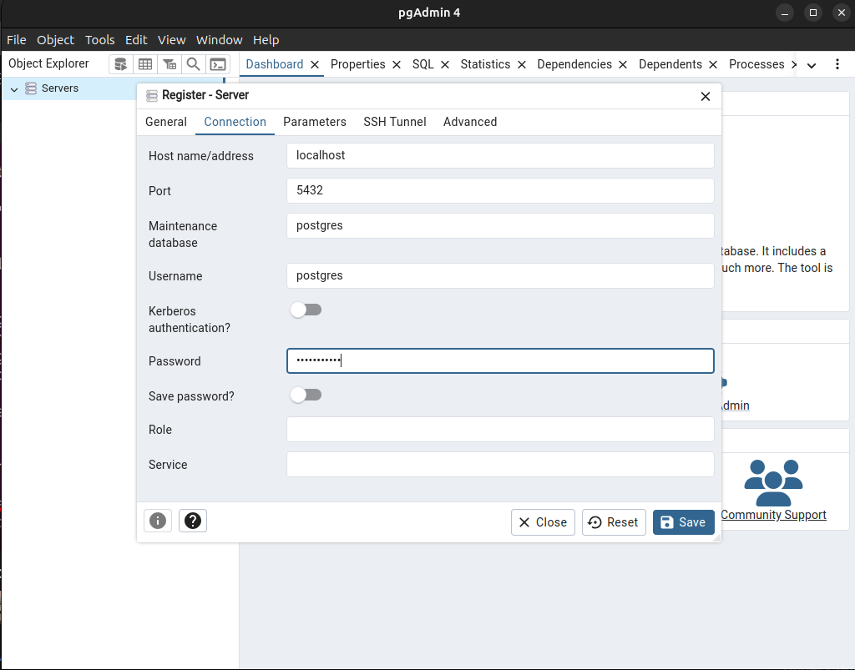Click the info icon in dialog footer
855x670 pixels.
coord(158,521)
